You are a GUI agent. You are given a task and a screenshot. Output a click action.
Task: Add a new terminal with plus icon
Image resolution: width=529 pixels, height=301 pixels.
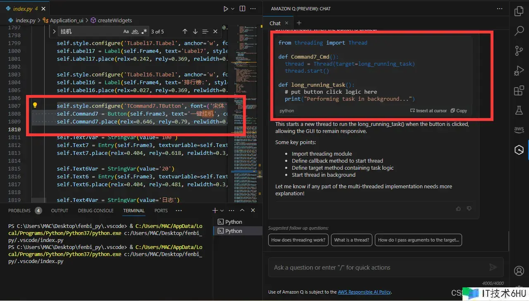tap(215, 211)
